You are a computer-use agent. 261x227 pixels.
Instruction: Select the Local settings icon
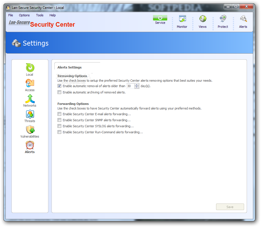point(30,68)
